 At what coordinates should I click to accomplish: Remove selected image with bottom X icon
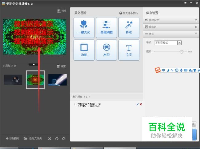click(x=50, y=139)
